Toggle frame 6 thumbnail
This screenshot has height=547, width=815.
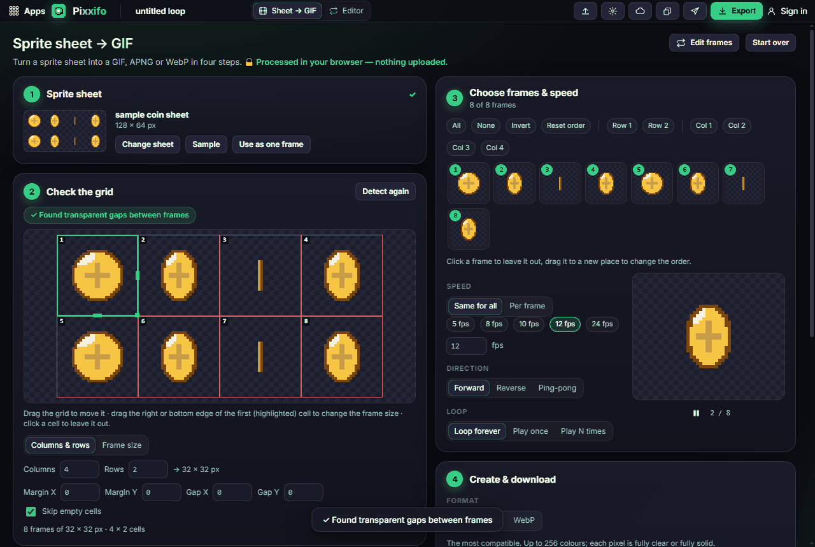pyautogui.click(x=698, y=183)
